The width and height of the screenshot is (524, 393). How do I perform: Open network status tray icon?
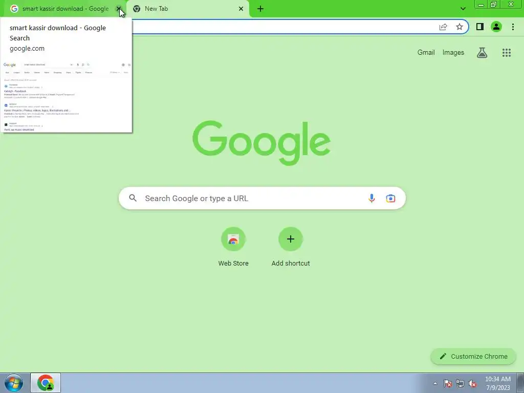point(460,383)
